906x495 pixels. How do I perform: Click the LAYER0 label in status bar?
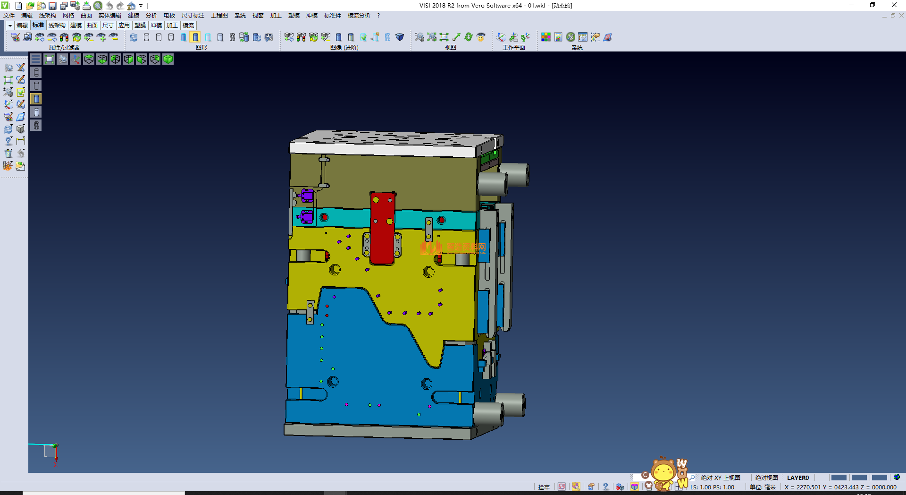pos(797,478)
